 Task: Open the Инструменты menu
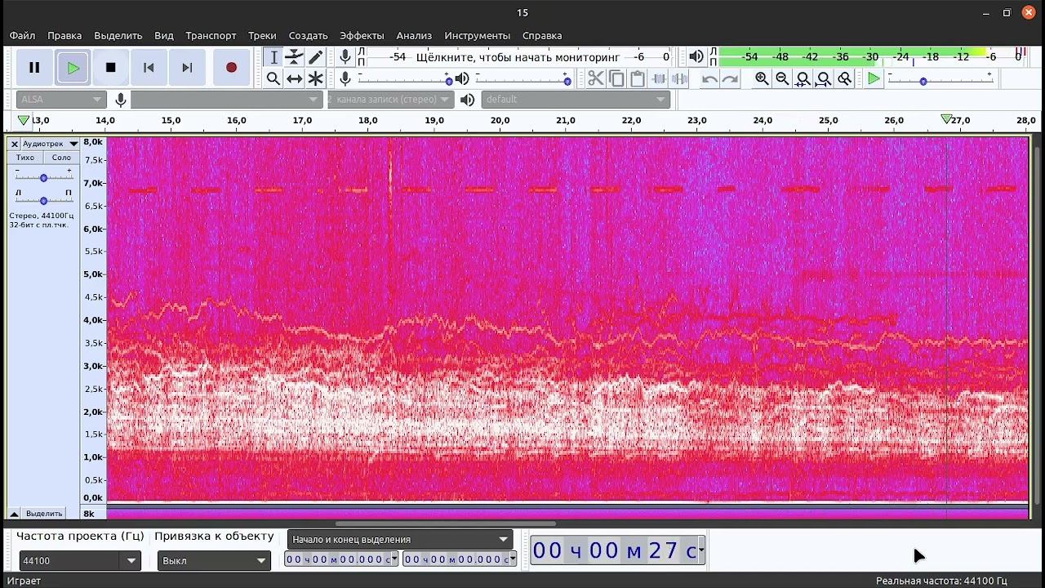pyautogui.click(x=478, y=36)
